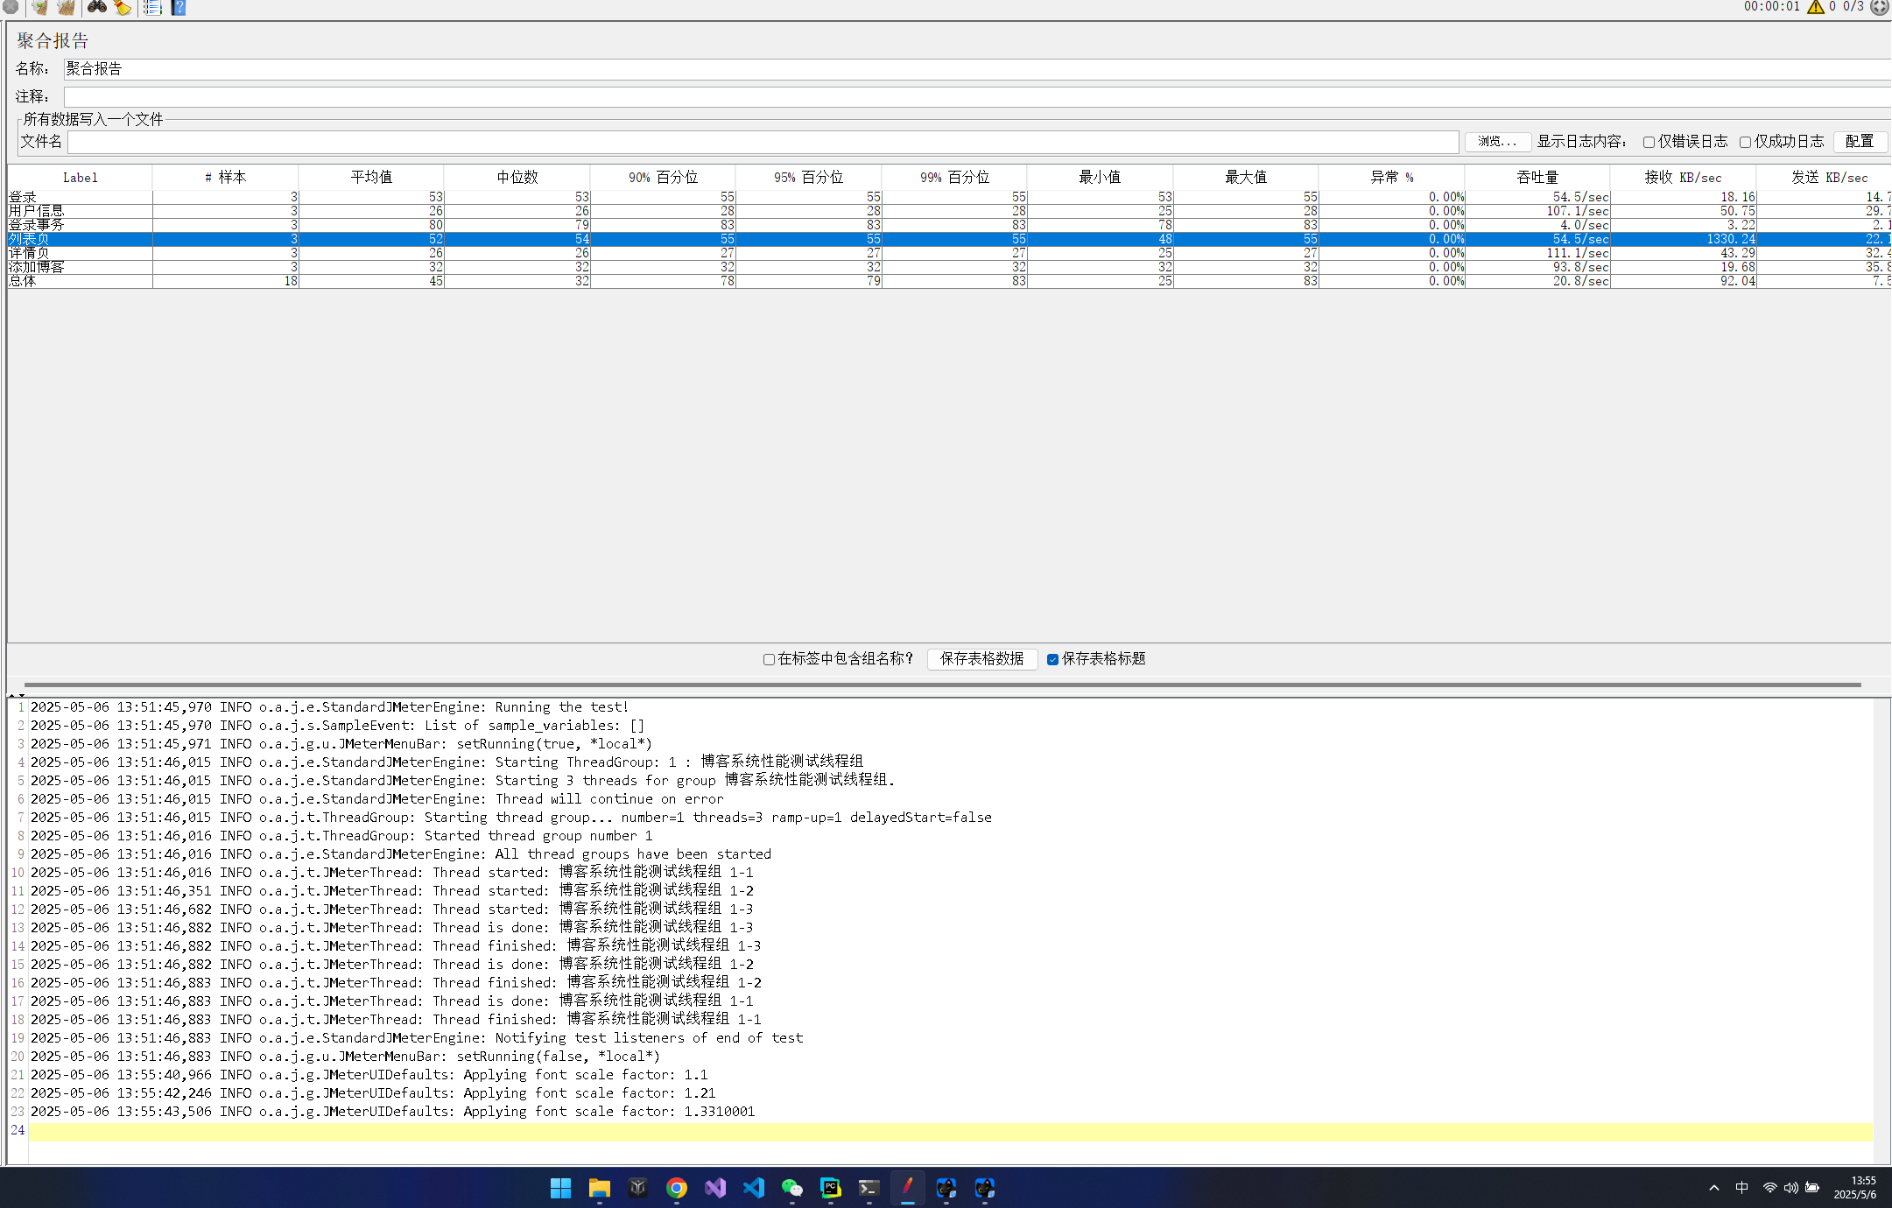Open settings via the 配置 button

click(1860, 141)
